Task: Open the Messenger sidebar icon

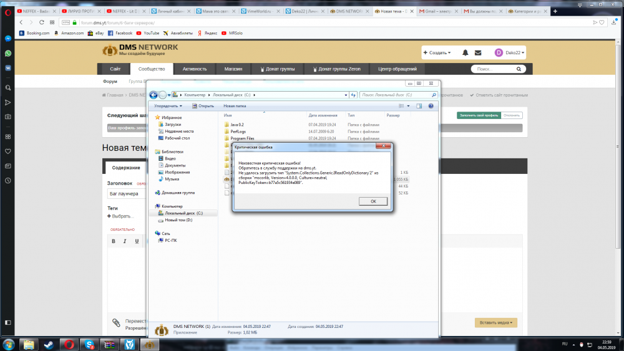Action: click(8, 39)
